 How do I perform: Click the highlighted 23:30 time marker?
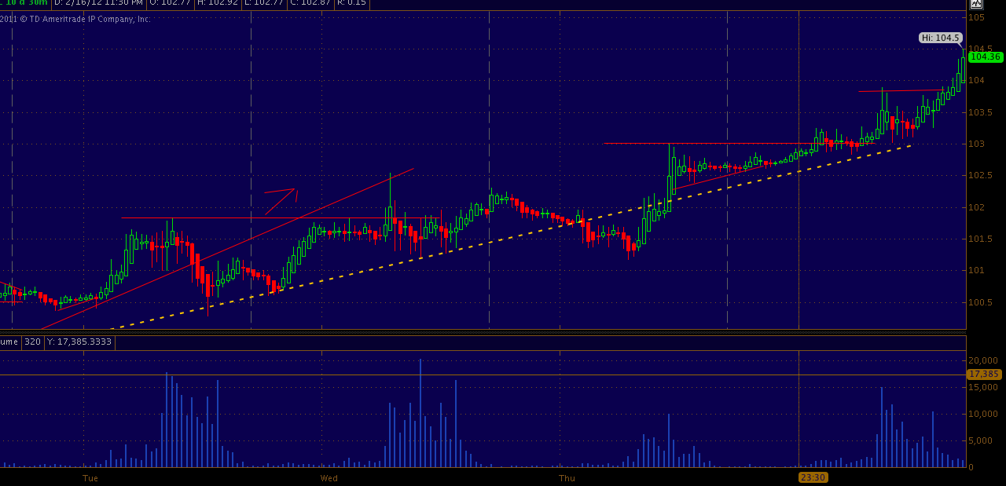[x=813, y=477]
